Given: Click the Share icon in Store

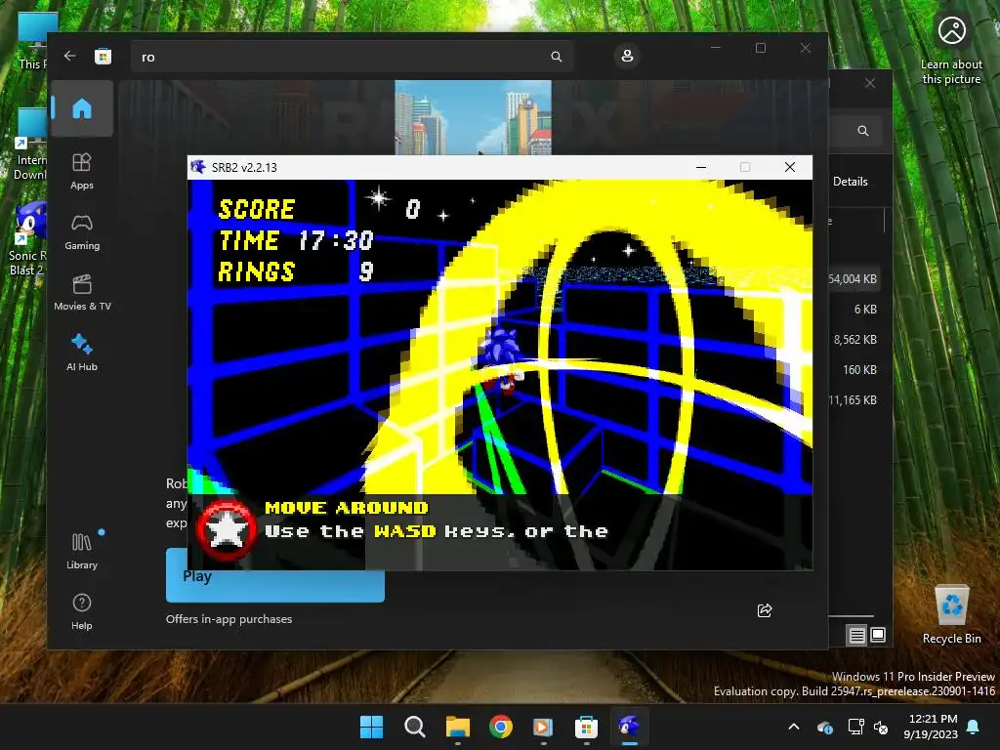Looking at the screenshot, I should 764,610.
